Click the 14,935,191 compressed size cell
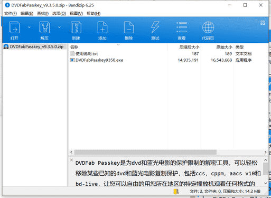 pos(188,60)
